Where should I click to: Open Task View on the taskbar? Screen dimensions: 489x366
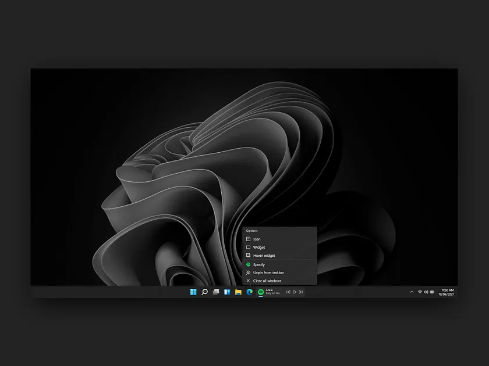coord(215,292)
